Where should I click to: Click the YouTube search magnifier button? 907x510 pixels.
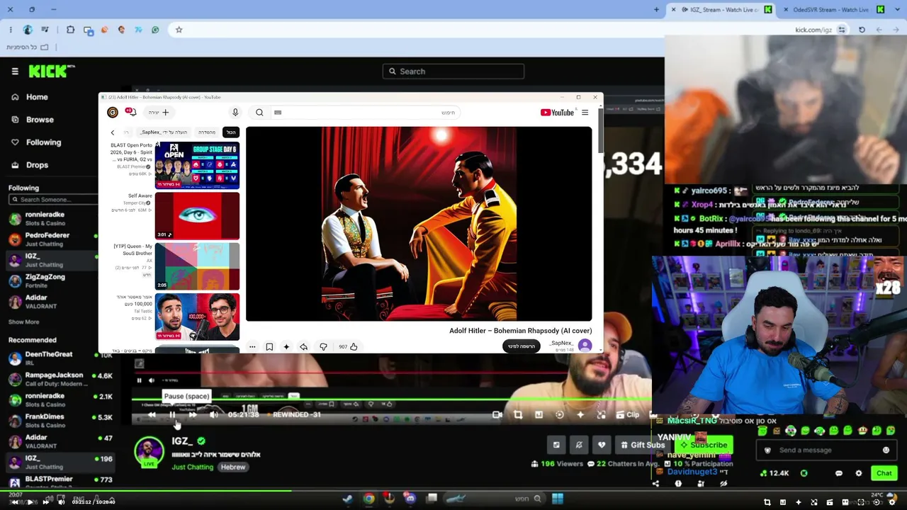[x=259, y=113]
